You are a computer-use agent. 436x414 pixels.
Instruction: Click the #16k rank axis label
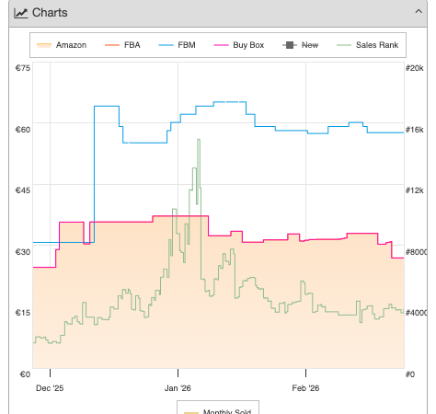tap(415, 130)
